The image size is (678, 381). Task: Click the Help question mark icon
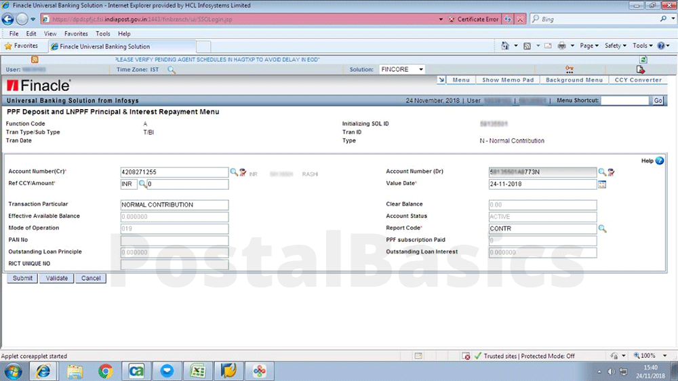tap(660, 161)
